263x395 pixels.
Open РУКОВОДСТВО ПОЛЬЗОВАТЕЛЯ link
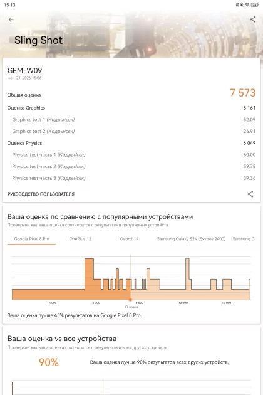click(x=41, y=194)
